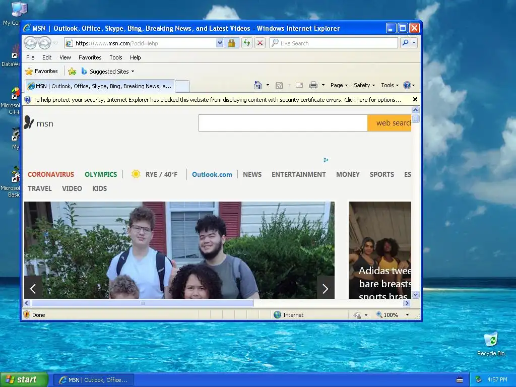Click the Home page icon

(258, 85)
